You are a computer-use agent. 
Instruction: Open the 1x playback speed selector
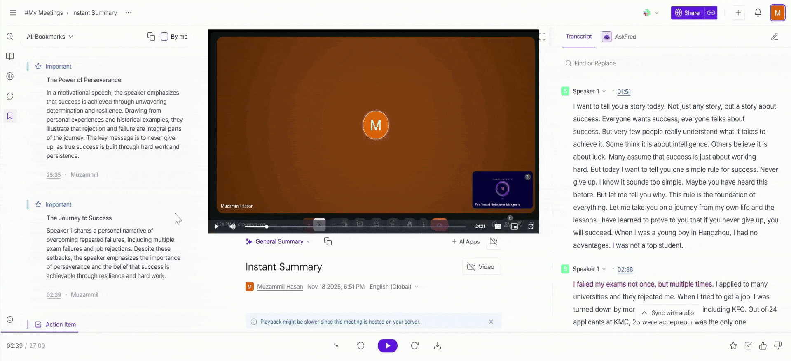pyautogui.click(x=336, y=346)
